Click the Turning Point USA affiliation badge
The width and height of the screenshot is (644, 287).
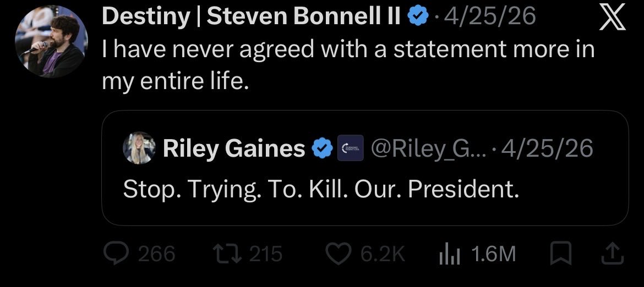350,148
